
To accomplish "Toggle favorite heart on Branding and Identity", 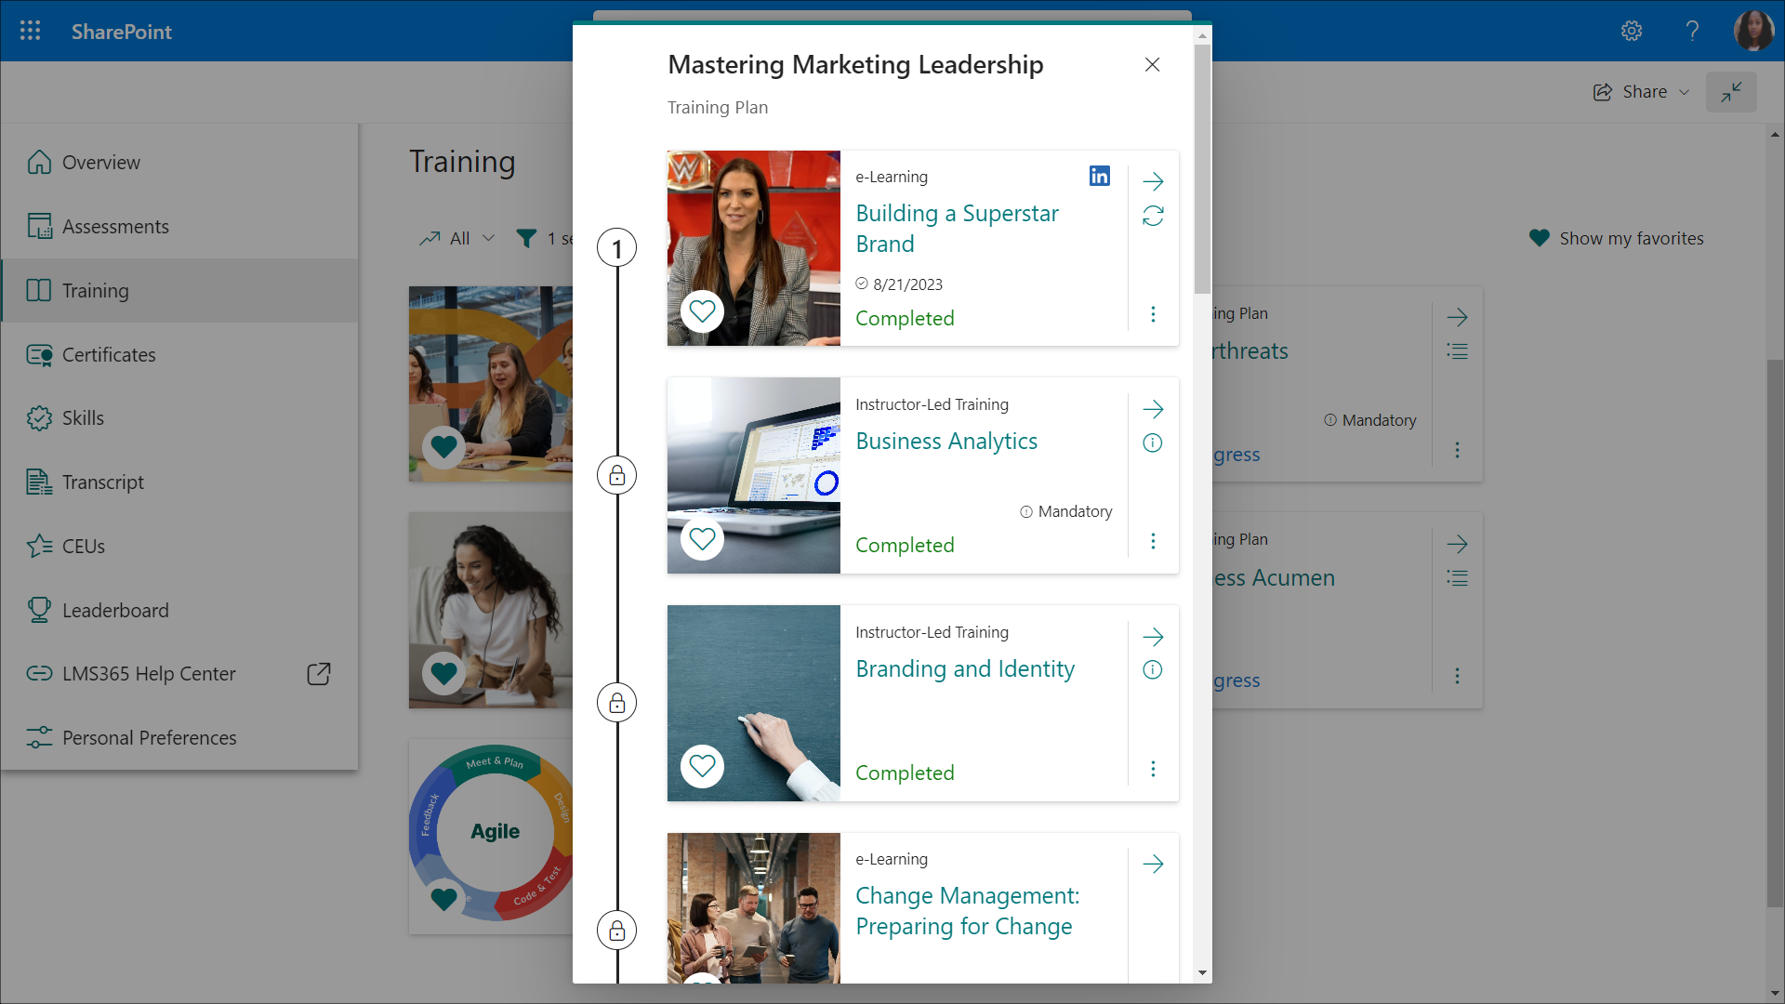I will coord(702,766).
